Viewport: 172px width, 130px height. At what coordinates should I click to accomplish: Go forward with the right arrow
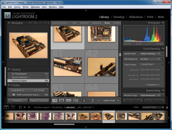click(29, 107)
